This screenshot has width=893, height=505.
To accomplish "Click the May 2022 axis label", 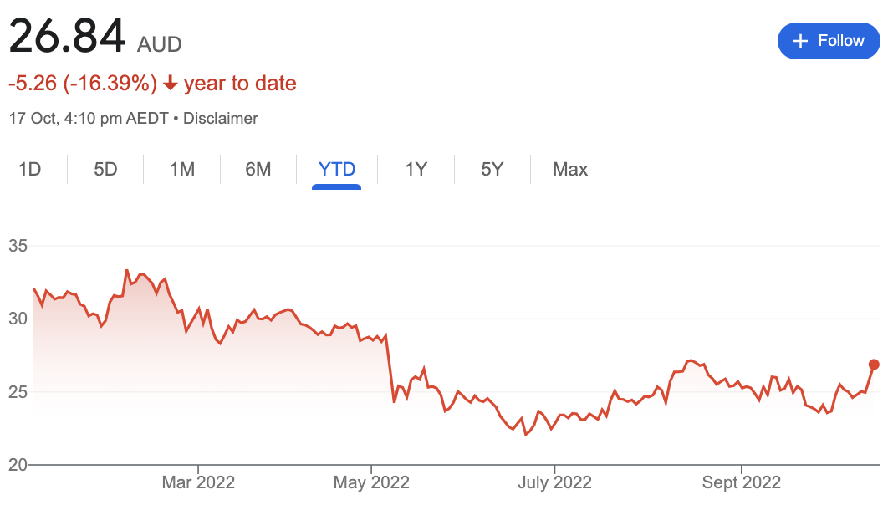I will [x=371, y=482].
